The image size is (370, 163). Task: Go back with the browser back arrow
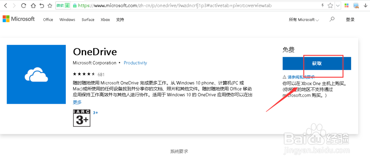(6, 6)
